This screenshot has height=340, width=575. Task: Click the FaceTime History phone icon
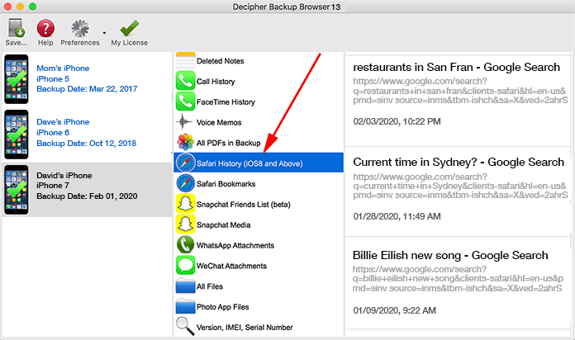[x=186, y=102]
